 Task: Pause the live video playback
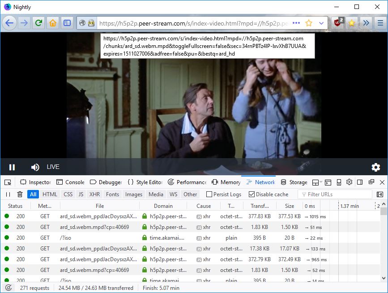(x=12, y=167)
